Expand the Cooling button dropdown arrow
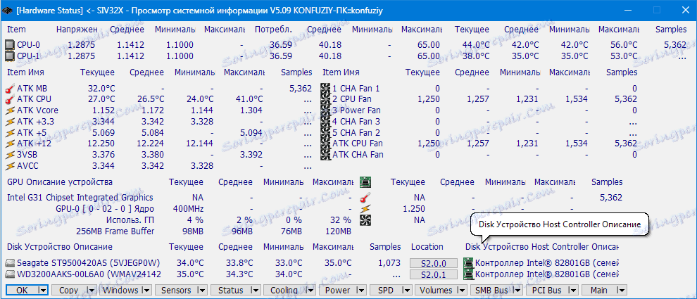The image size is (697, 299). coord(310,290)
